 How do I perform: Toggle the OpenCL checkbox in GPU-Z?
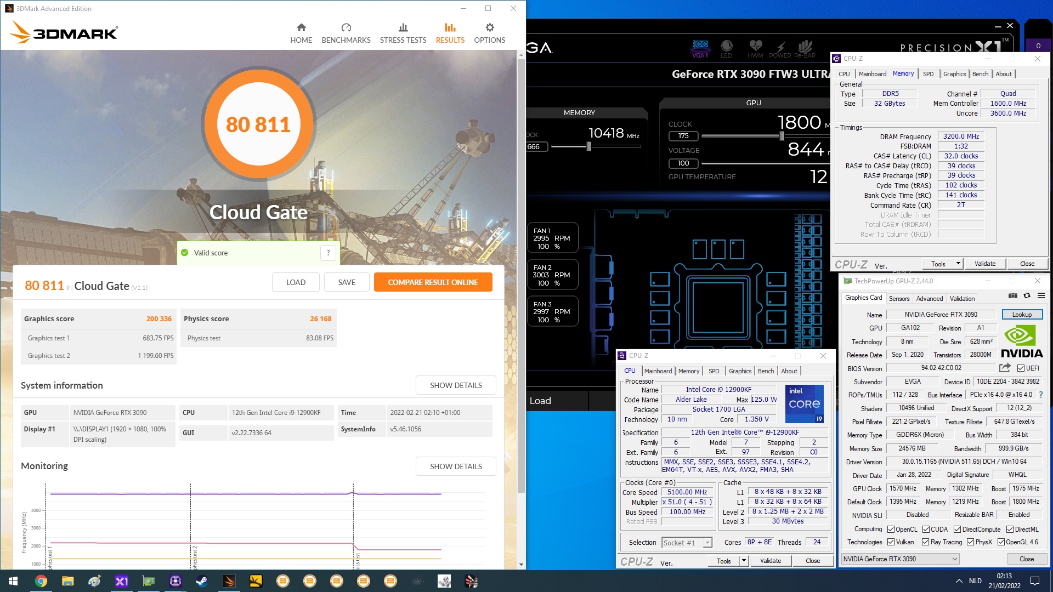(891, 530)
